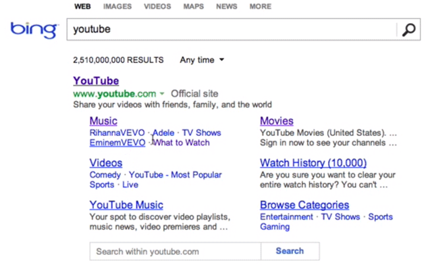Switch to the WEB tab

pyautogui.click(x=82, y=6)
